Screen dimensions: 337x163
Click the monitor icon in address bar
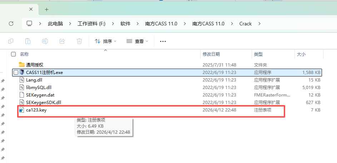pyautogui.click(x=29, y=24)
